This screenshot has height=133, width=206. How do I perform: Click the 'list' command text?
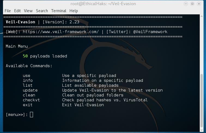pyautogui.click(x=28, y=85)
